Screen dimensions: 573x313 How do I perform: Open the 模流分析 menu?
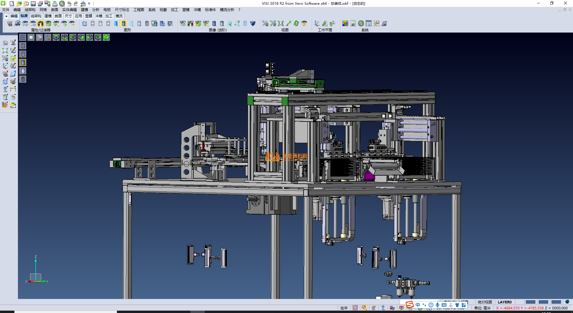point(227,10)
